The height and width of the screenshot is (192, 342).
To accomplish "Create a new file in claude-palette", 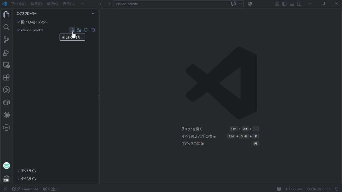I will tap(72, 30).
